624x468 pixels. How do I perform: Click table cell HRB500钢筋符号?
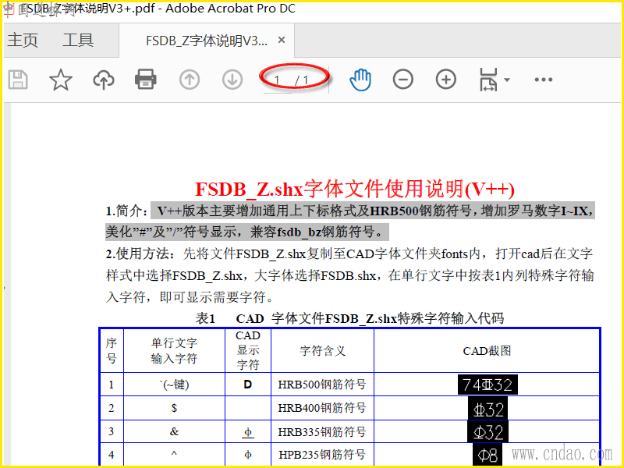322,385
